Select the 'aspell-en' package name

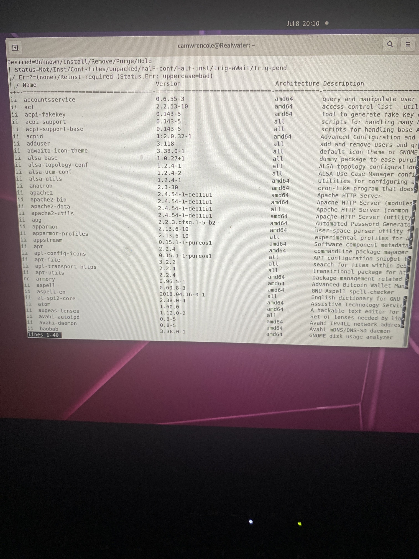pyautogui.click(x=51, y=292)
